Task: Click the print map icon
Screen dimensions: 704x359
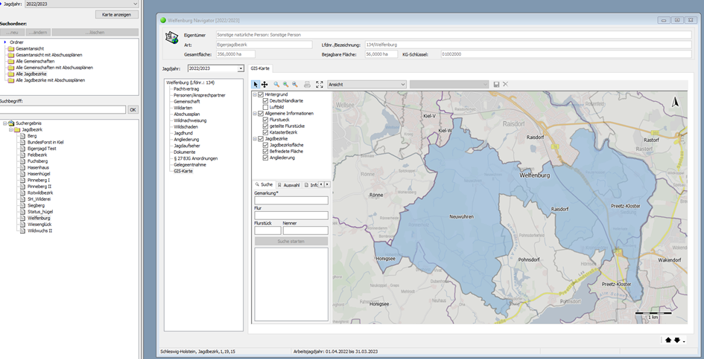Action: (x=307, y=85)
